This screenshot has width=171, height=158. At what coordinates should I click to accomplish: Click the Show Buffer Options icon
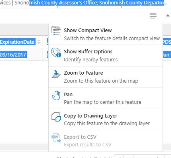pyautogui.click(x=56, y=53)
